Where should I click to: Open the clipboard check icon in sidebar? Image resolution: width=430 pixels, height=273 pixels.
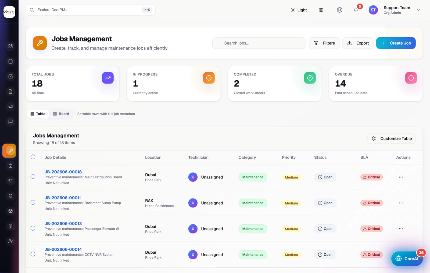[10, 166]
